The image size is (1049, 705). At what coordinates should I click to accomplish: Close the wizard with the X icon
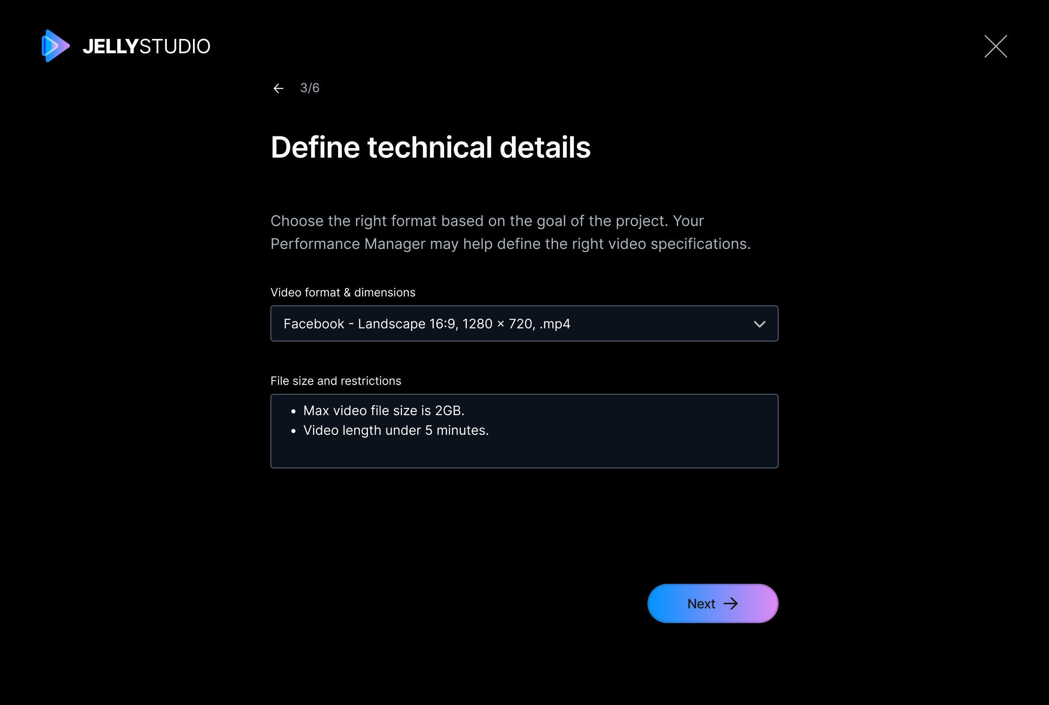pos(995,46)
